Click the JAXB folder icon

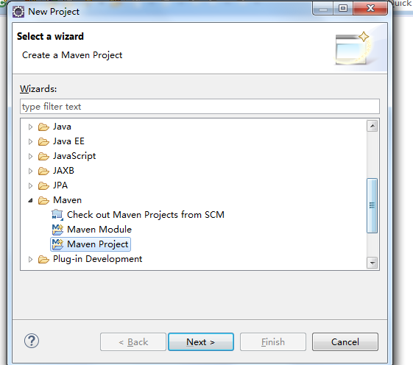coord(43,171)
